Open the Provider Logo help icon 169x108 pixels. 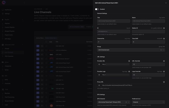tap(129, 72)
